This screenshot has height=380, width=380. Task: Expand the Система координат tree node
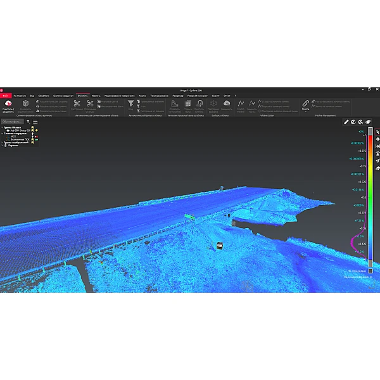point(2,133)
